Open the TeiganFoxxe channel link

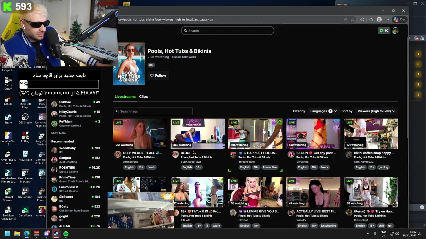pos(247,162)
